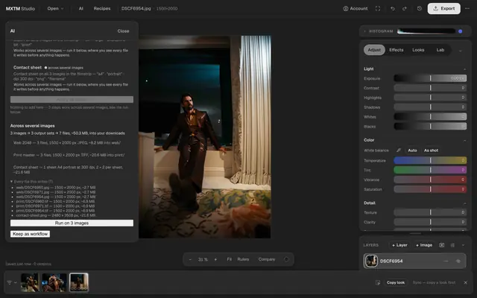Screen dimensions: 477x298
Task: Adjust the Clarity slider
Action: [x=430, y=222]
